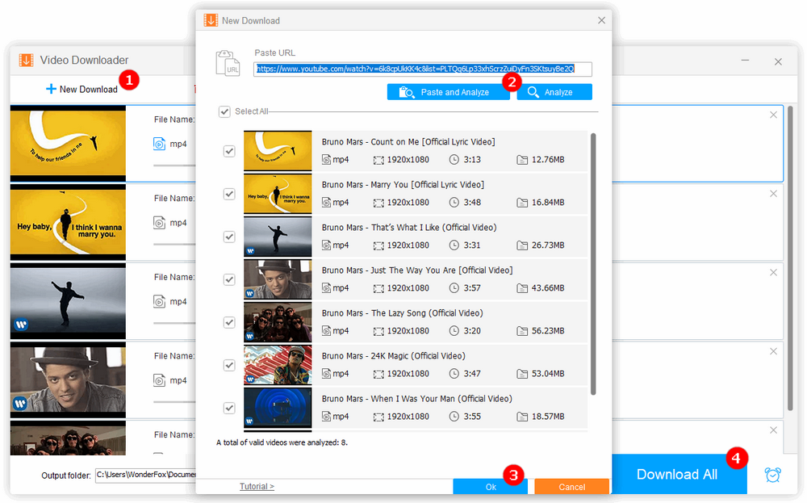This screenshot has height=503, width=807.
Task: Click the mp4 format icon of Count on Me
Action: [326, 160]
